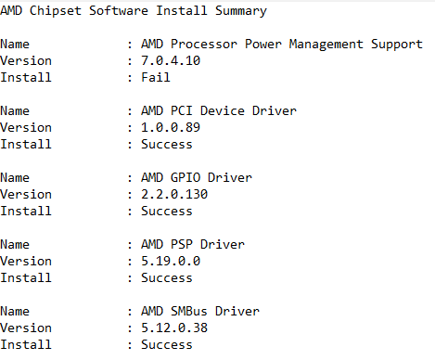Click the first 'Name' label
Viewport: 435px width, 360px height.
click(x=15, y=44)
